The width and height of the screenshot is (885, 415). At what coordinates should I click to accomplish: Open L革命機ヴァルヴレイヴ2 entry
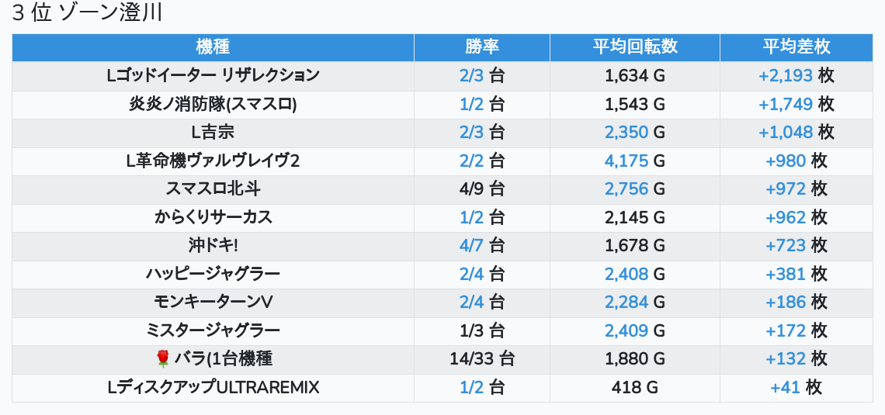tap(213, 161)
